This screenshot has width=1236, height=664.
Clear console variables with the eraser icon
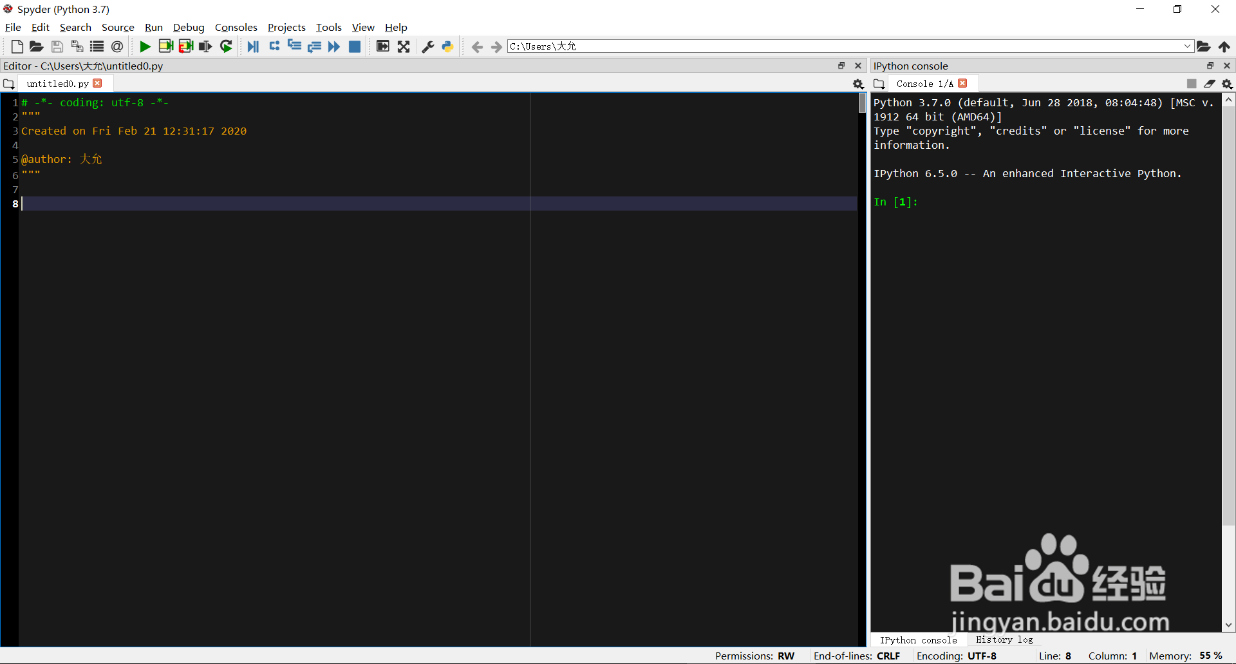coord(1210,84)
